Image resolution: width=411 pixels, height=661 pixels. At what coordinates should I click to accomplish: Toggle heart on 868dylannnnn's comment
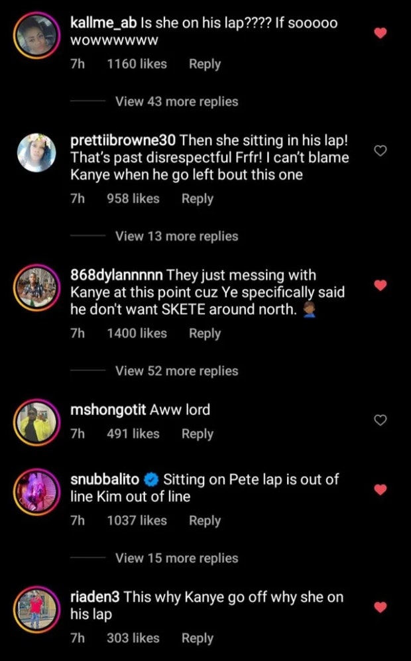pyautogui.click(x=380, y=286)
